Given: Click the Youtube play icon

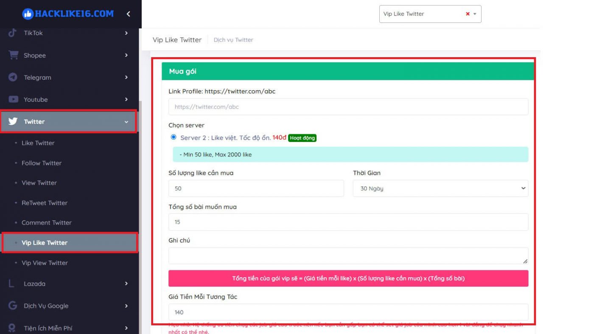Looking at the screenshot, I should point(14,100).
